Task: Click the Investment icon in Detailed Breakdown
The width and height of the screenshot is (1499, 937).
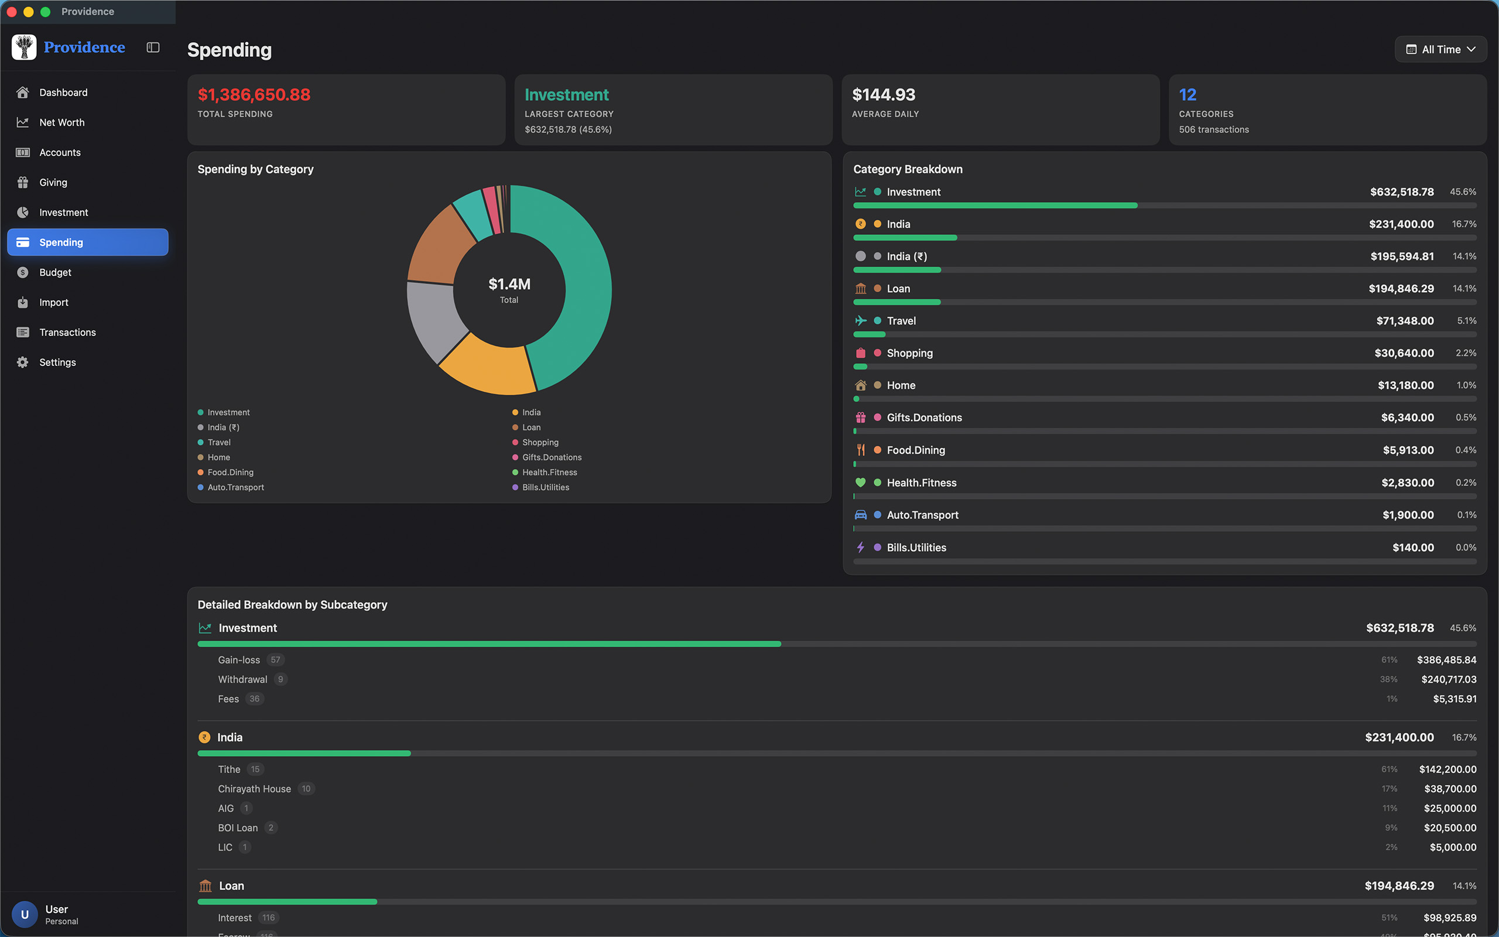Action: click(205, 628)
